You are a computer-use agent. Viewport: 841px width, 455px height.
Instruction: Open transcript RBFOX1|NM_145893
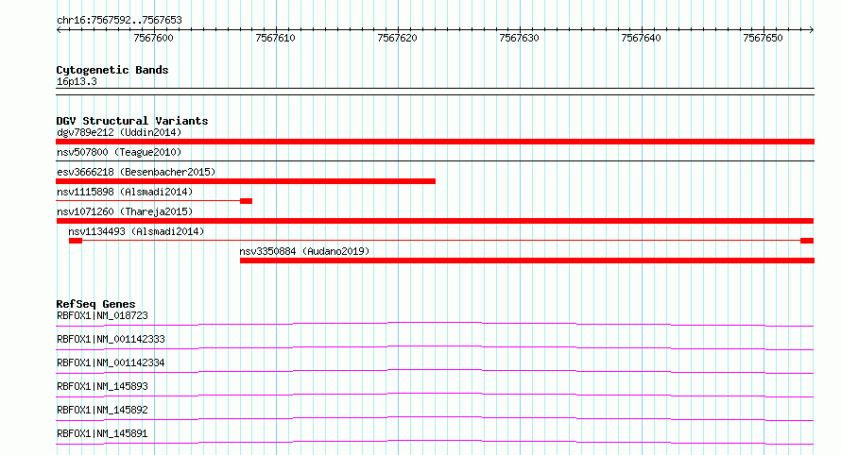[102, 386]
